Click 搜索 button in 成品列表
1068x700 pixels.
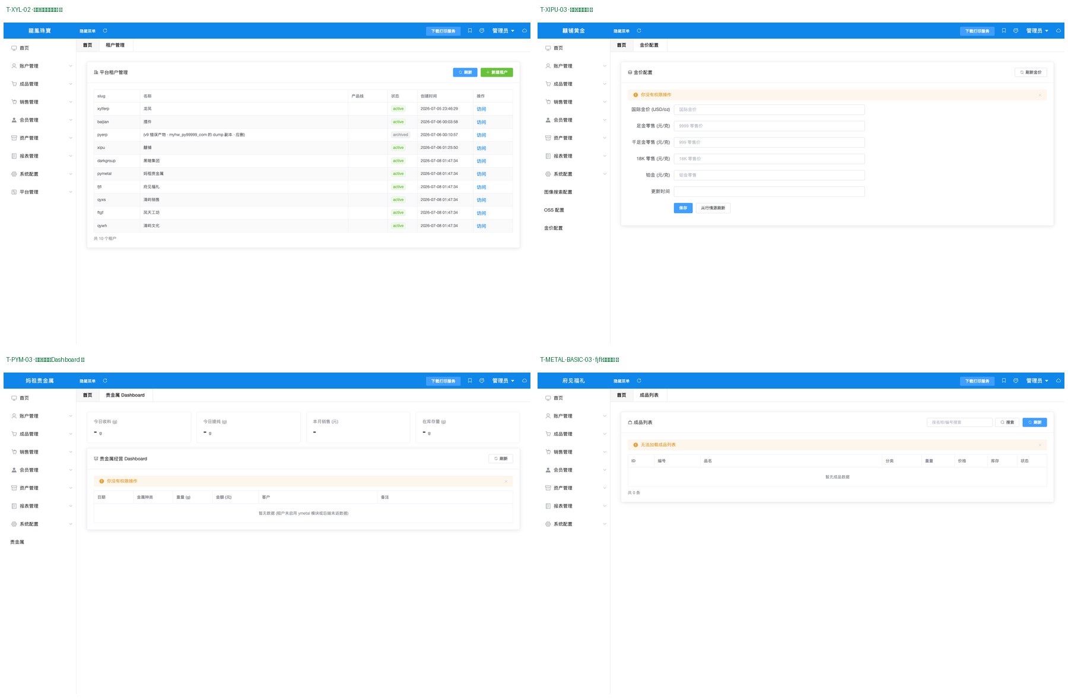(1007, 422)
